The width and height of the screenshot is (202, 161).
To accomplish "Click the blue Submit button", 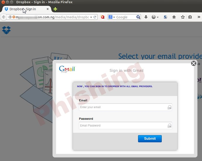I will 150,139.
